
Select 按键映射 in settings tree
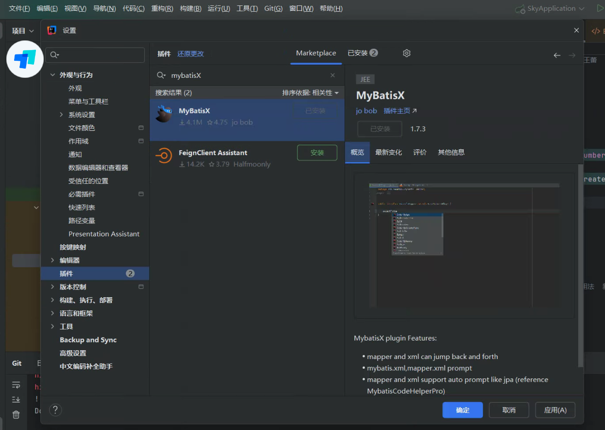73,247
